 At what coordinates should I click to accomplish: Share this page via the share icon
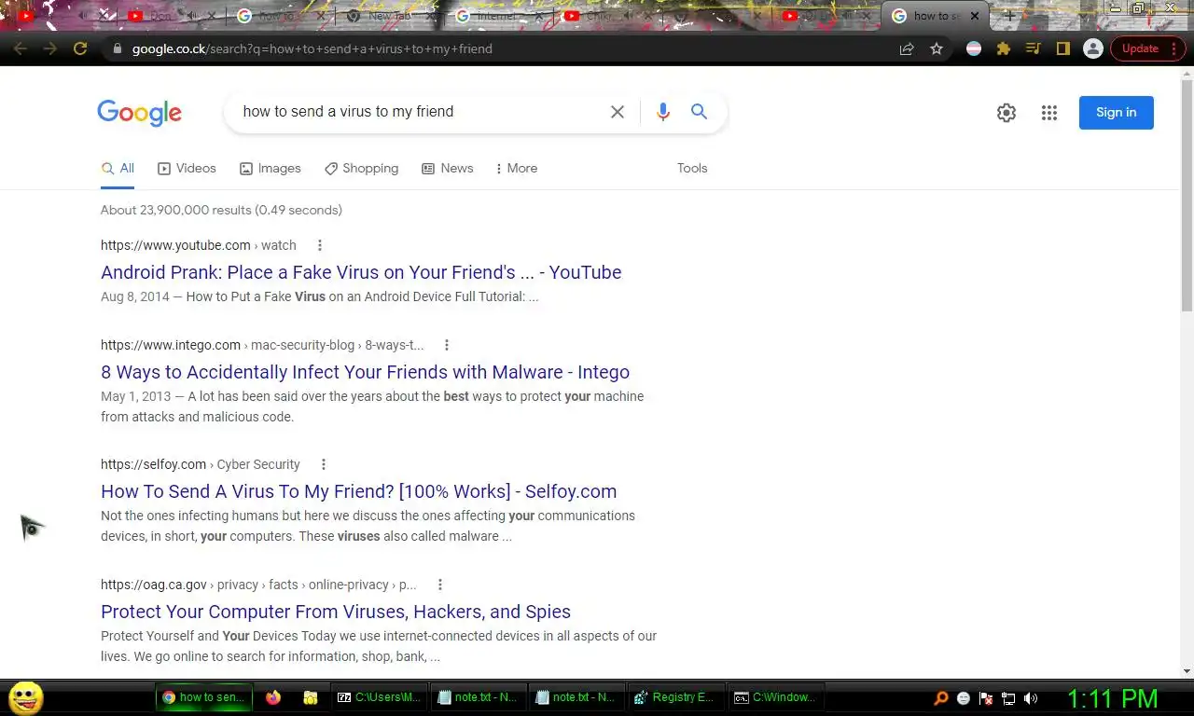pos(907,48)
